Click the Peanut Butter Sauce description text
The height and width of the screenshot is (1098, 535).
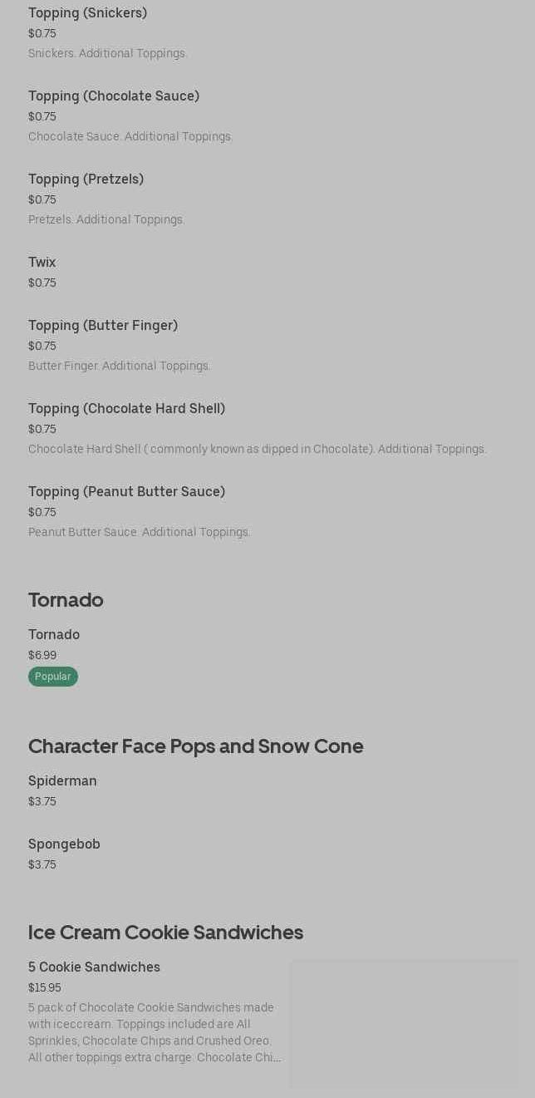[139, 533]
